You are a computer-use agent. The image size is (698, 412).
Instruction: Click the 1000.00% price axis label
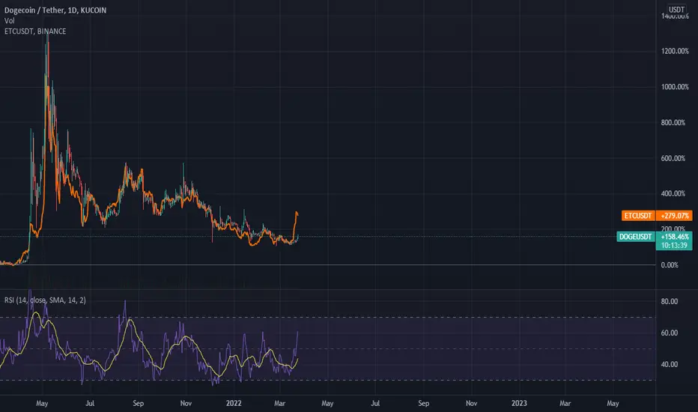(x=675, y=87)
